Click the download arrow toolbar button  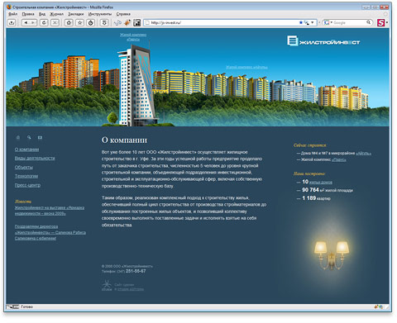point(12,22)
